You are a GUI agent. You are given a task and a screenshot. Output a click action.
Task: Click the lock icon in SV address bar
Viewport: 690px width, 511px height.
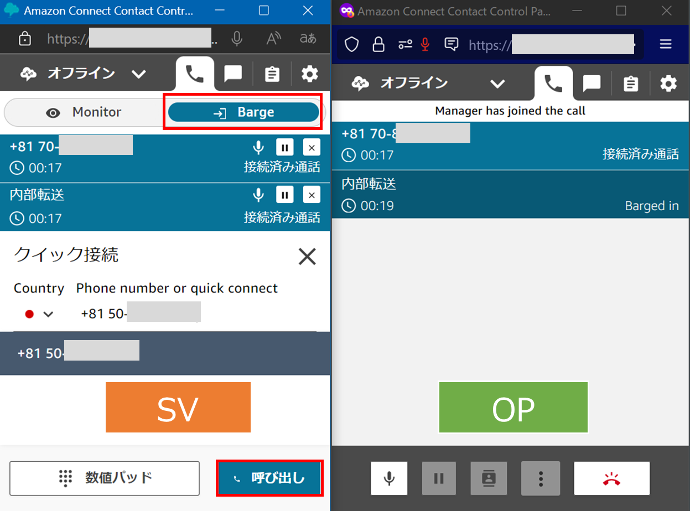pos(24,39)
